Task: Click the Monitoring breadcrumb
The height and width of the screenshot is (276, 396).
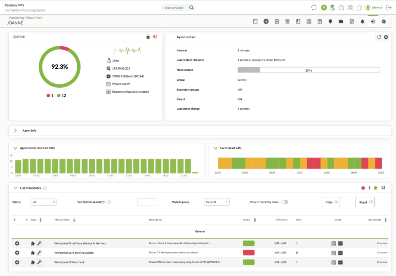Action: 16,18
